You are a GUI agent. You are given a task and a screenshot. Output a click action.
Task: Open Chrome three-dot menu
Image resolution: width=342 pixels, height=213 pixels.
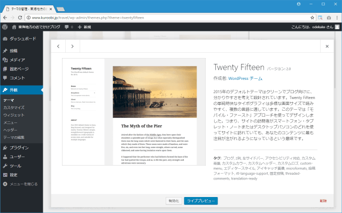pos(337,18)
